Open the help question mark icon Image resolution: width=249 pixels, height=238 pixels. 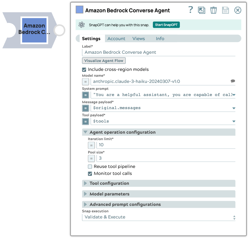pyautogui.click(x=190, y=10)
